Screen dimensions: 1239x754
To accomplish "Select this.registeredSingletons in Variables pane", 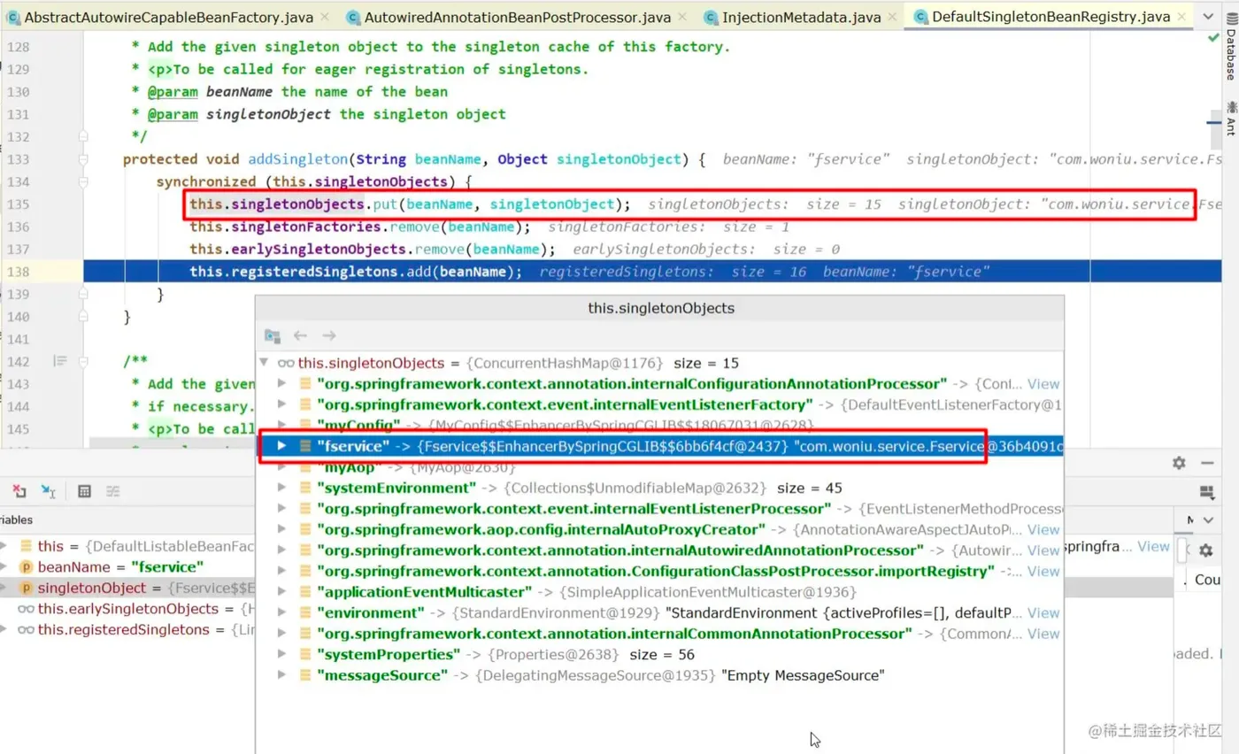I will 127,630.
